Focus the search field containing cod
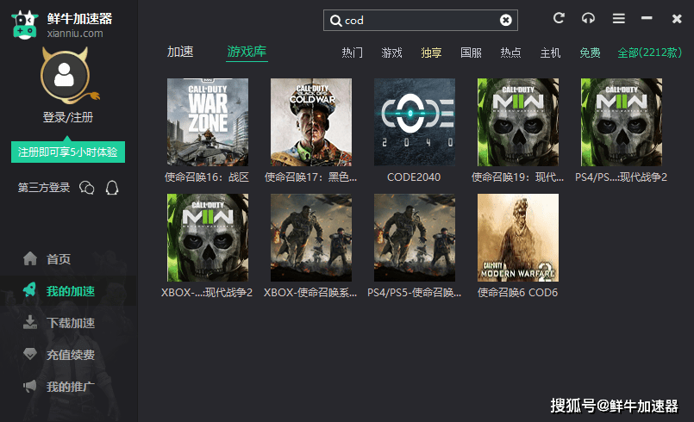The image size is (694, 422). (421, 21)
